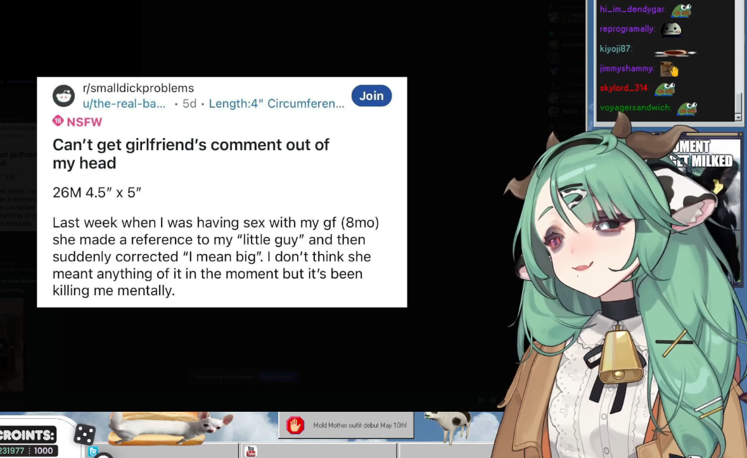Screen dimensions: 747x458
Task: Click the white dice icon
Action: tap(85, 434)
